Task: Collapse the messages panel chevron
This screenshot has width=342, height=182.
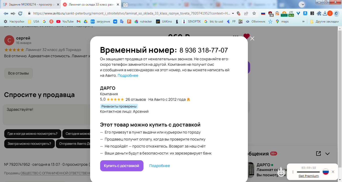Action: pos(327,154)
